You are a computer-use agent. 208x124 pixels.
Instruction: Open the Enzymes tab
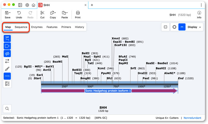pyautogui.click(x=37, y=27)
